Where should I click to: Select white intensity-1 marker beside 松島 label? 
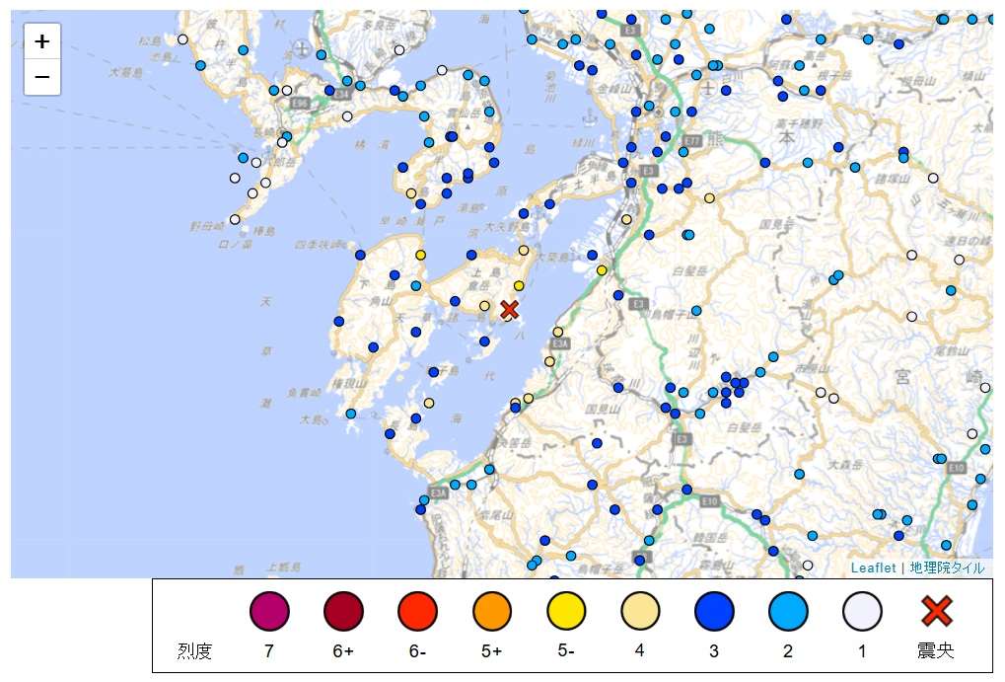point(182,39)
